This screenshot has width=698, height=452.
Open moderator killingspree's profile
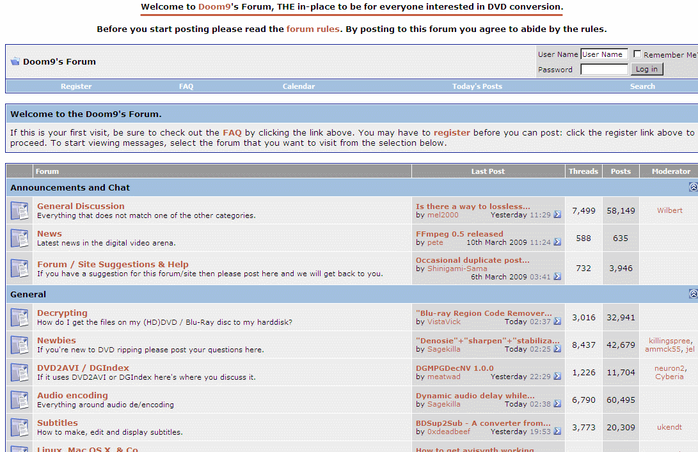669,341
